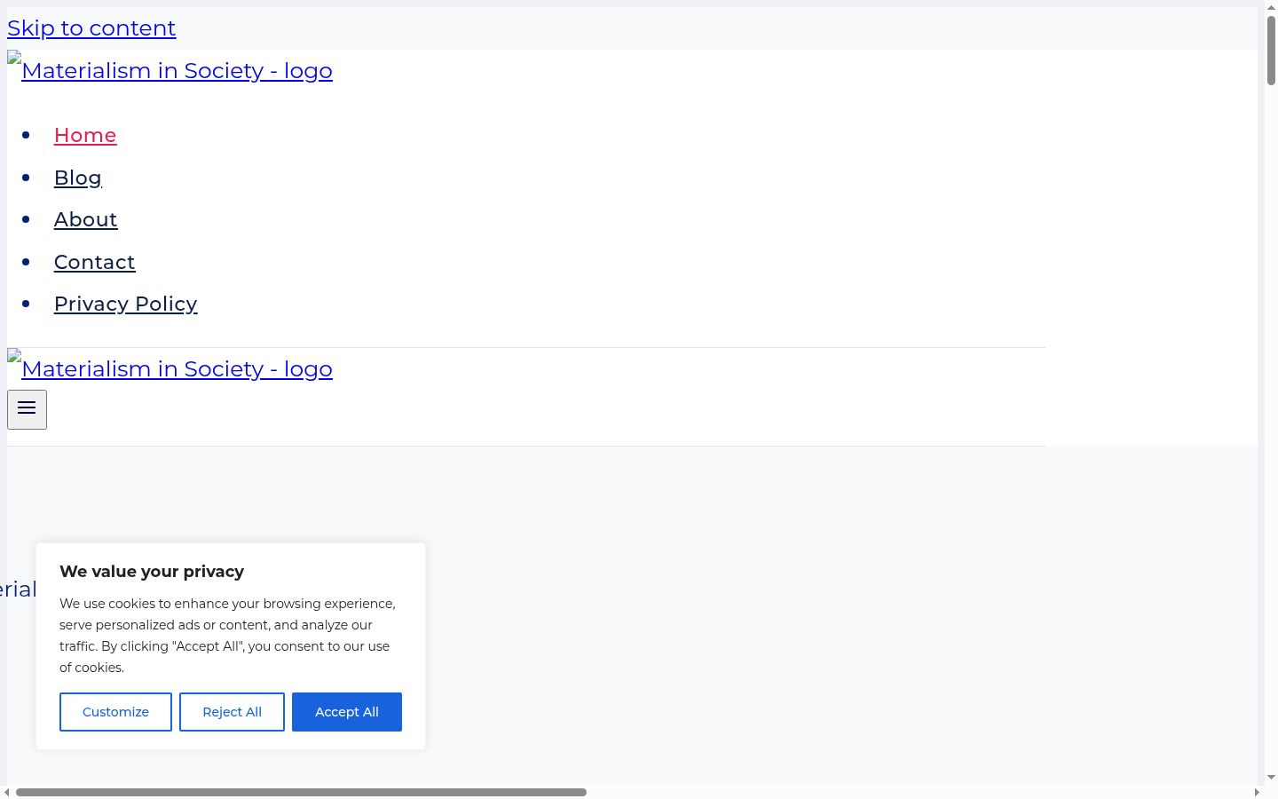Click the second Materialism in Society logo
Screen dimensions: 1278x799
coord(170,368)
